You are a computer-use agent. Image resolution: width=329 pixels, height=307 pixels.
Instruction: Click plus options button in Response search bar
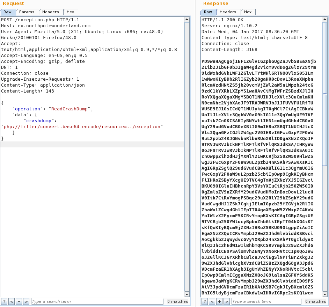click(x=219, y=301)
